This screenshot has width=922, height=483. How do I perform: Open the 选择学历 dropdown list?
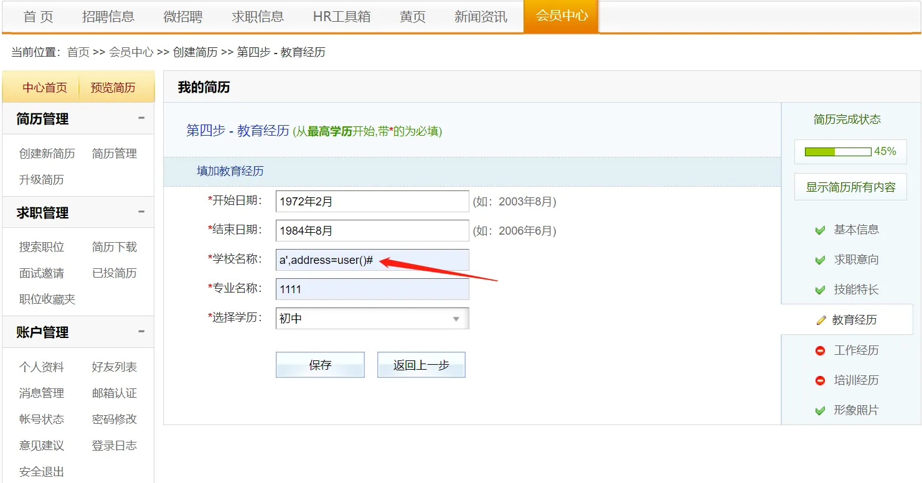coord(372,319)
